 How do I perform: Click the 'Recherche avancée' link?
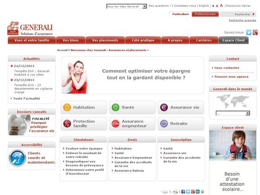point(242,20)
